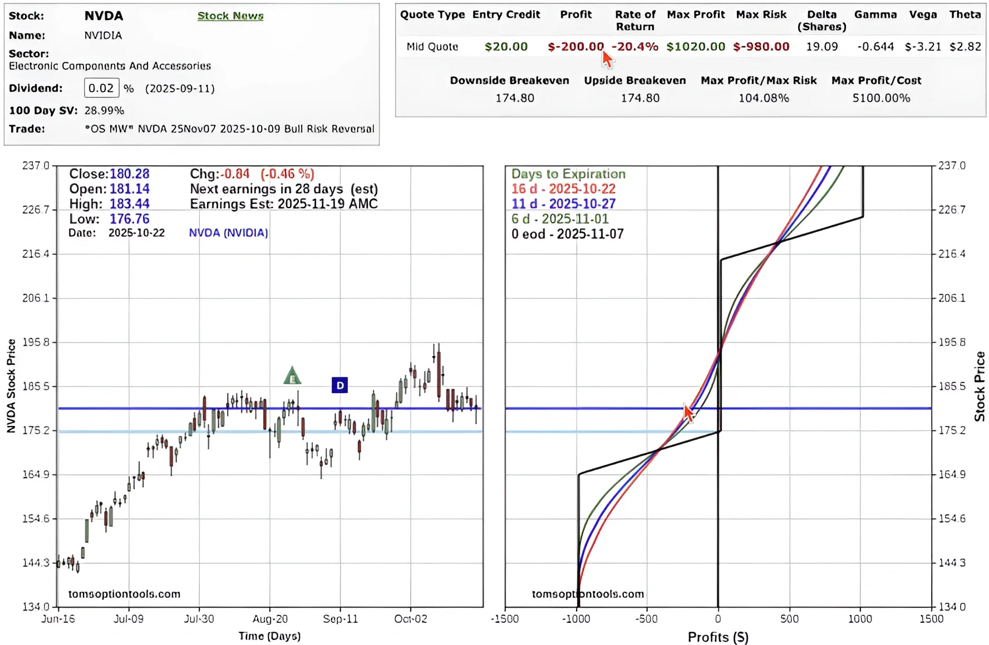This screenshot has height=645, width=989.
Task: Select the max profit value $1020.00
Action: (x=696, y=47)
